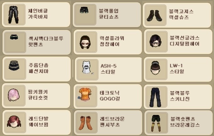Pick the LW-1 스타일 bun hairstyle icon
Viewport: 214px width, 136px height.
156,69
